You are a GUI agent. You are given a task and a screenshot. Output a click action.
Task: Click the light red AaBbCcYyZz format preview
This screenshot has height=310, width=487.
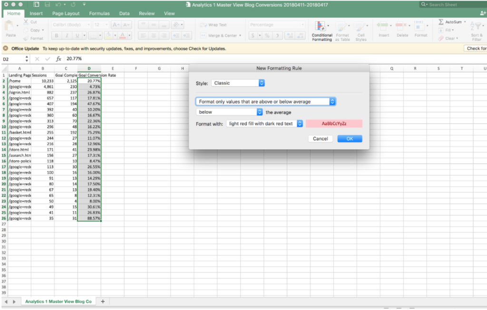[x=334, y=123]
